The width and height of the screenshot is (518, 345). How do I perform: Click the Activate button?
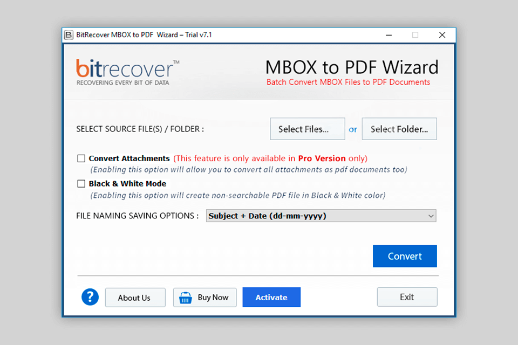(271, 297)
